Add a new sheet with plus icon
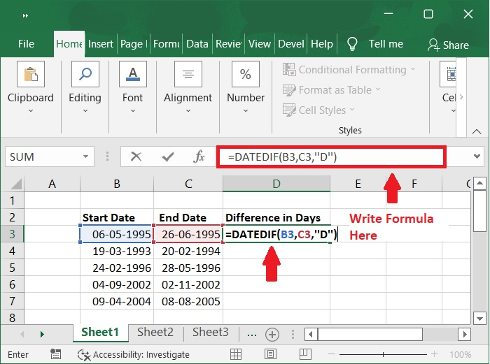Image resolution: width=490 pixels, height=364 pixels. [x=272, y=334]
